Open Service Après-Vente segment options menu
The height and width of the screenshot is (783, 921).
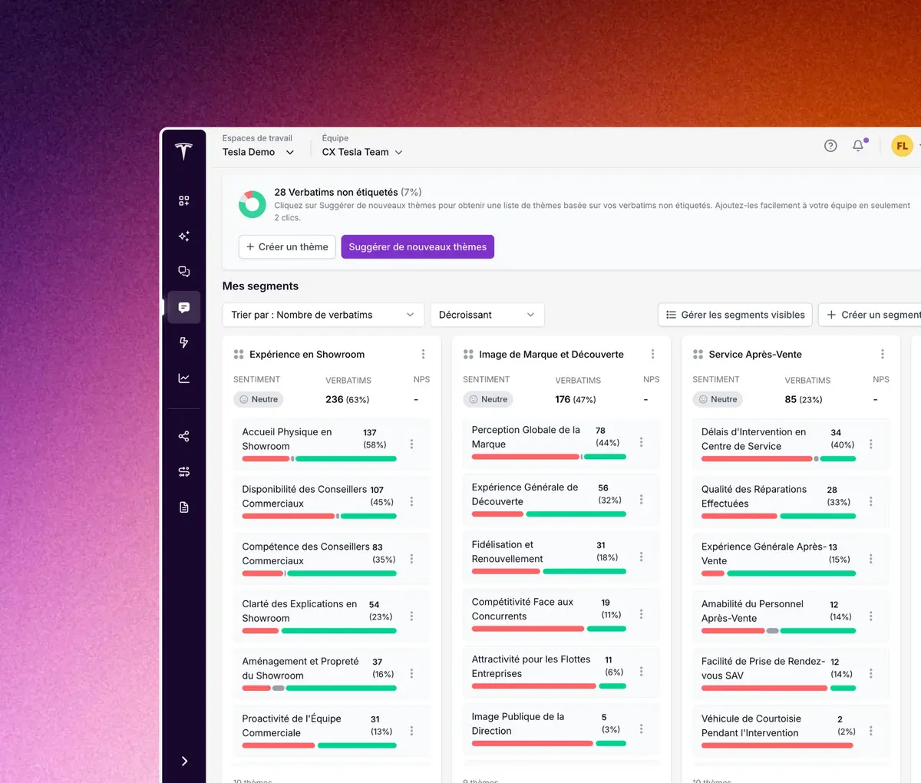(x=882, y=354)
